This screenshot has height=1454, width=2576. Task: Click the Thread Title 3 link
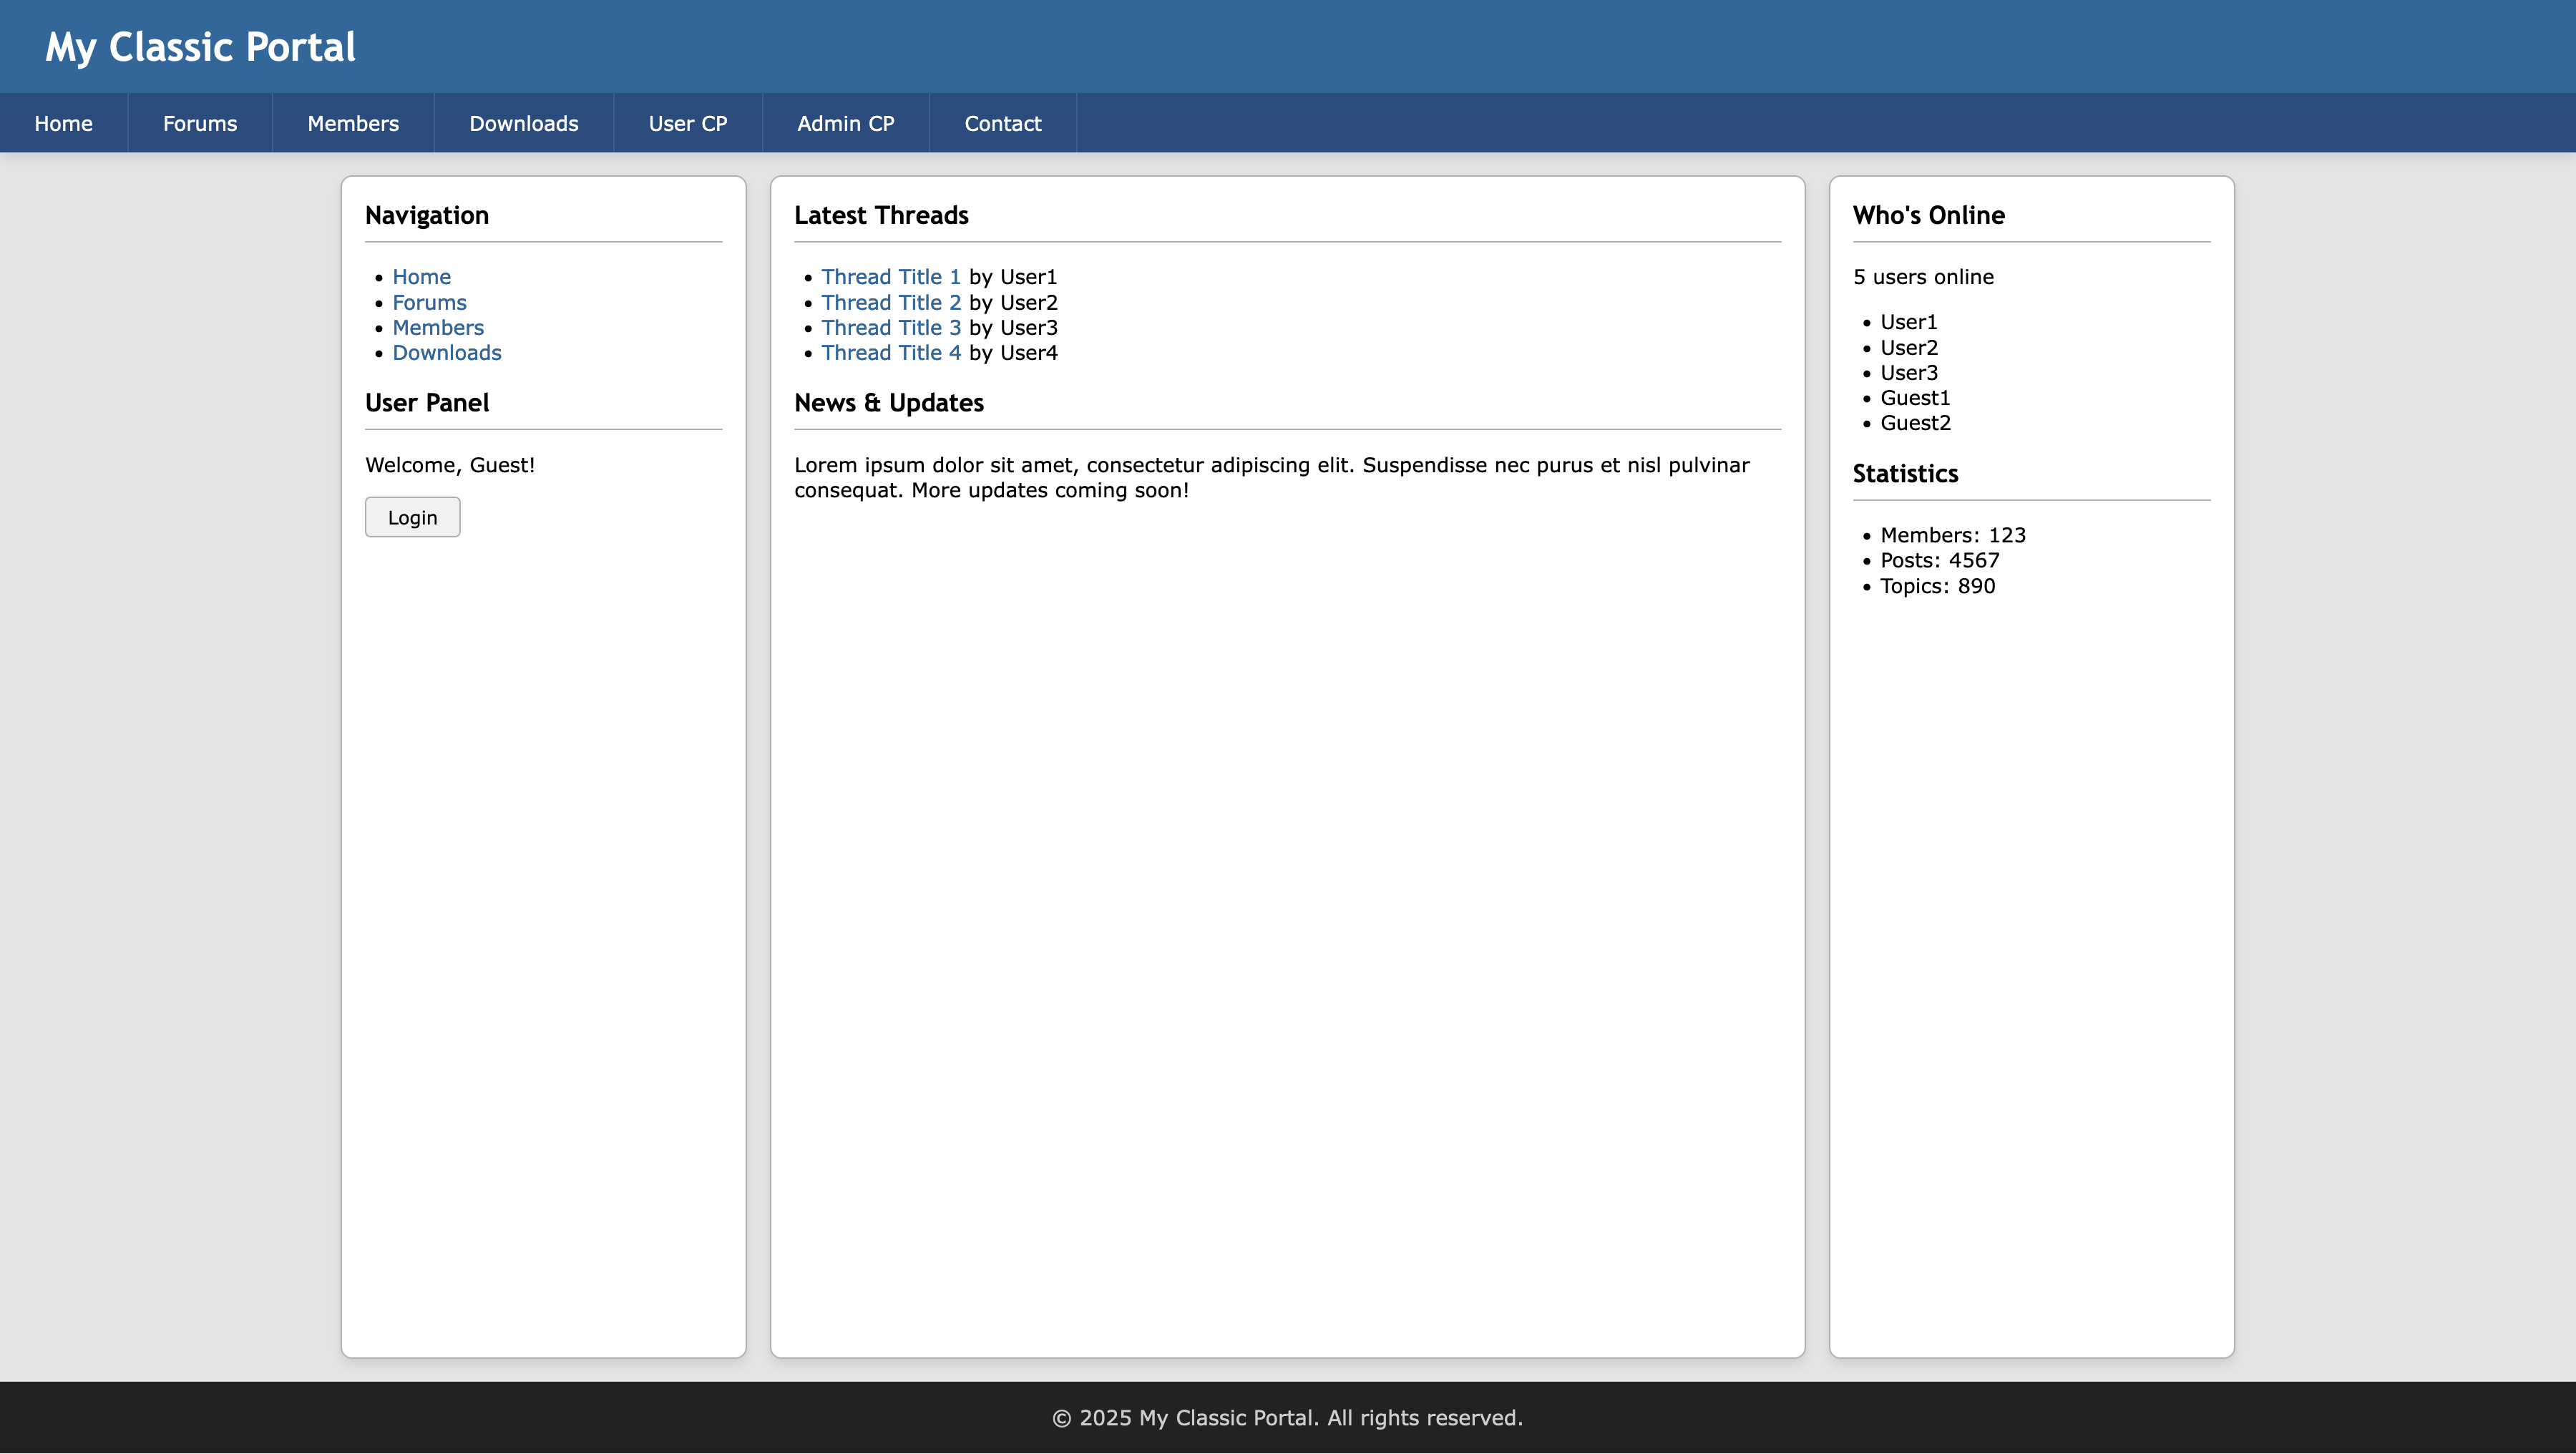(891, 327)
